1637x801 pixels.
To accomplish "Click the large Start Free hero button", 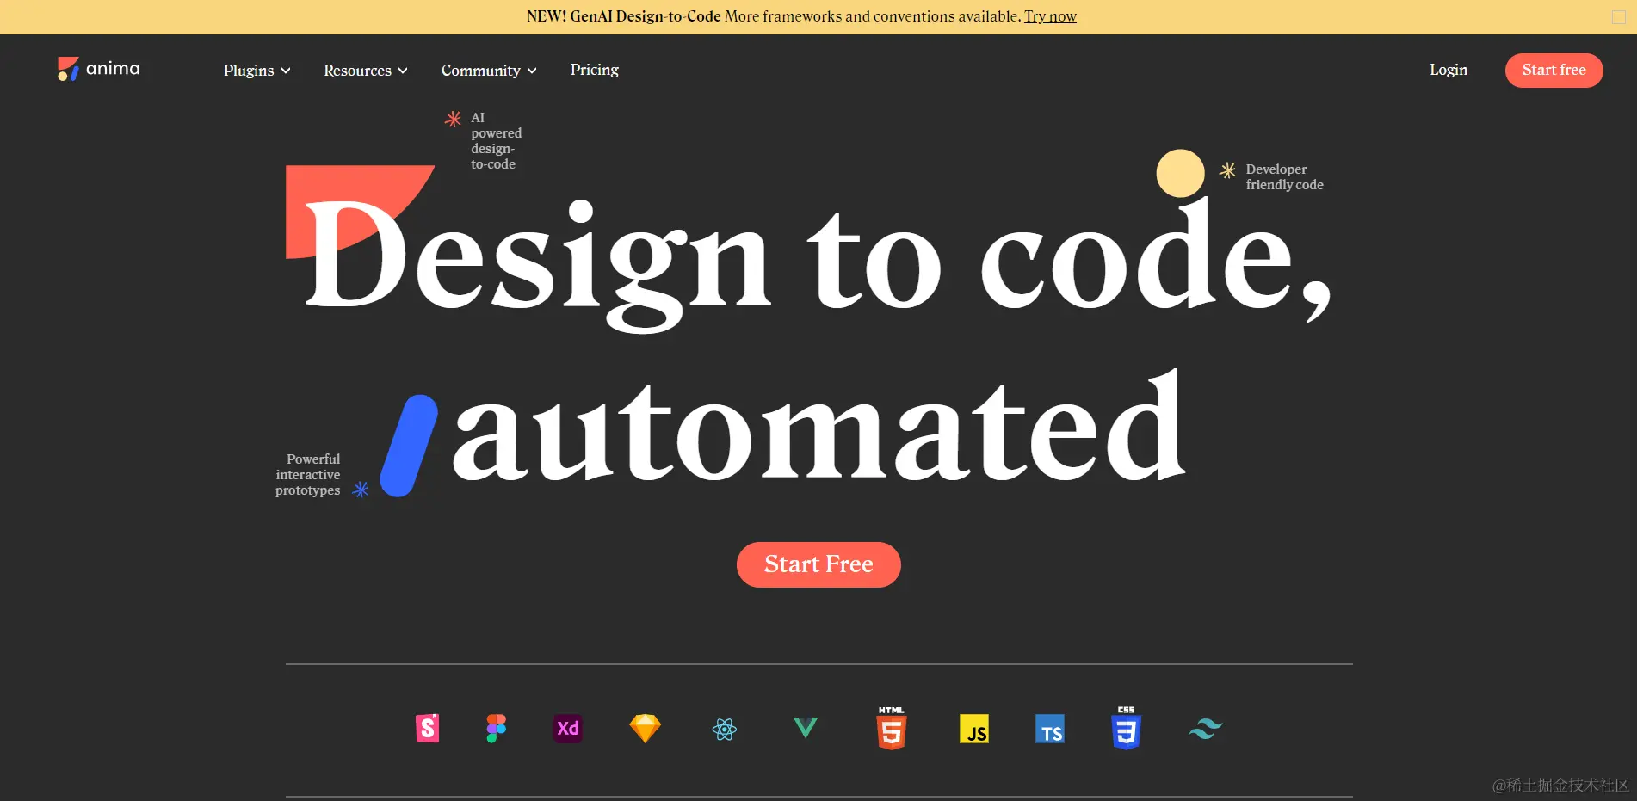I will (818, 564).
